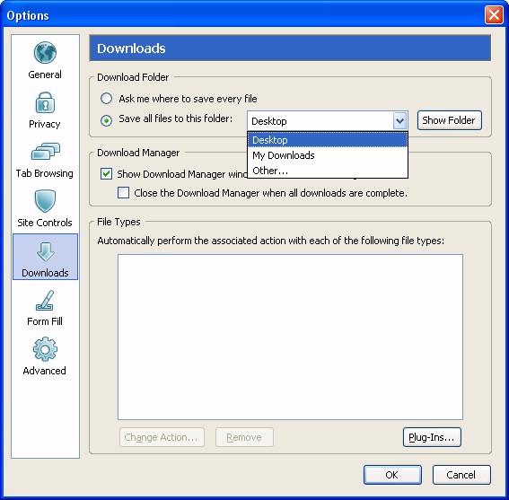Collapse the download folder dropdown arrow
The height and width of the screenshot is (500, 509).
pos(399,121)
